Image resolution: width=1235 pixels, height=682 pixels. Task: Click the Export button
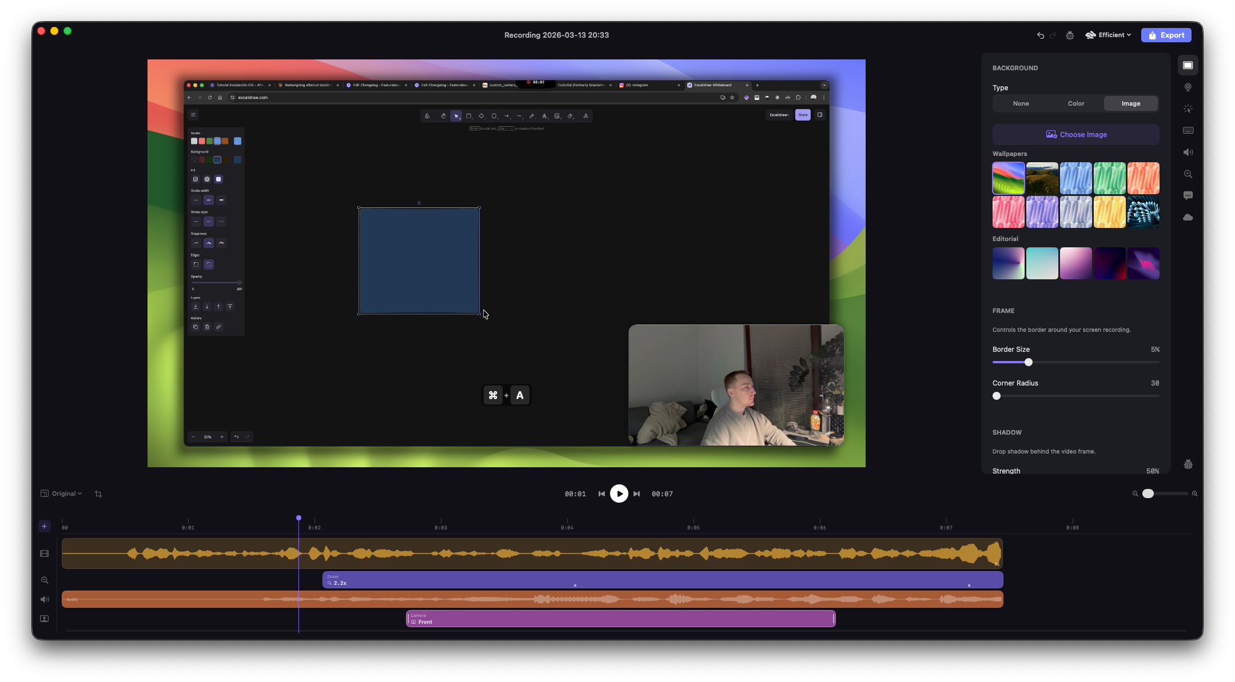[x=1166, y=35]
